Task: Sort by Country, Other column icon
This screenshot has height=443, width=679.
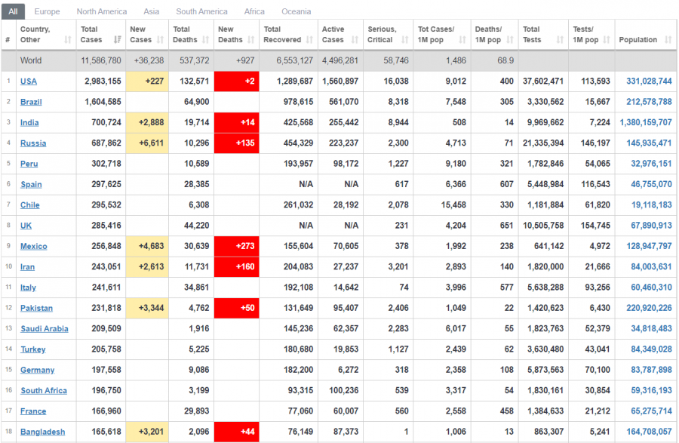Action: (67, 40)
